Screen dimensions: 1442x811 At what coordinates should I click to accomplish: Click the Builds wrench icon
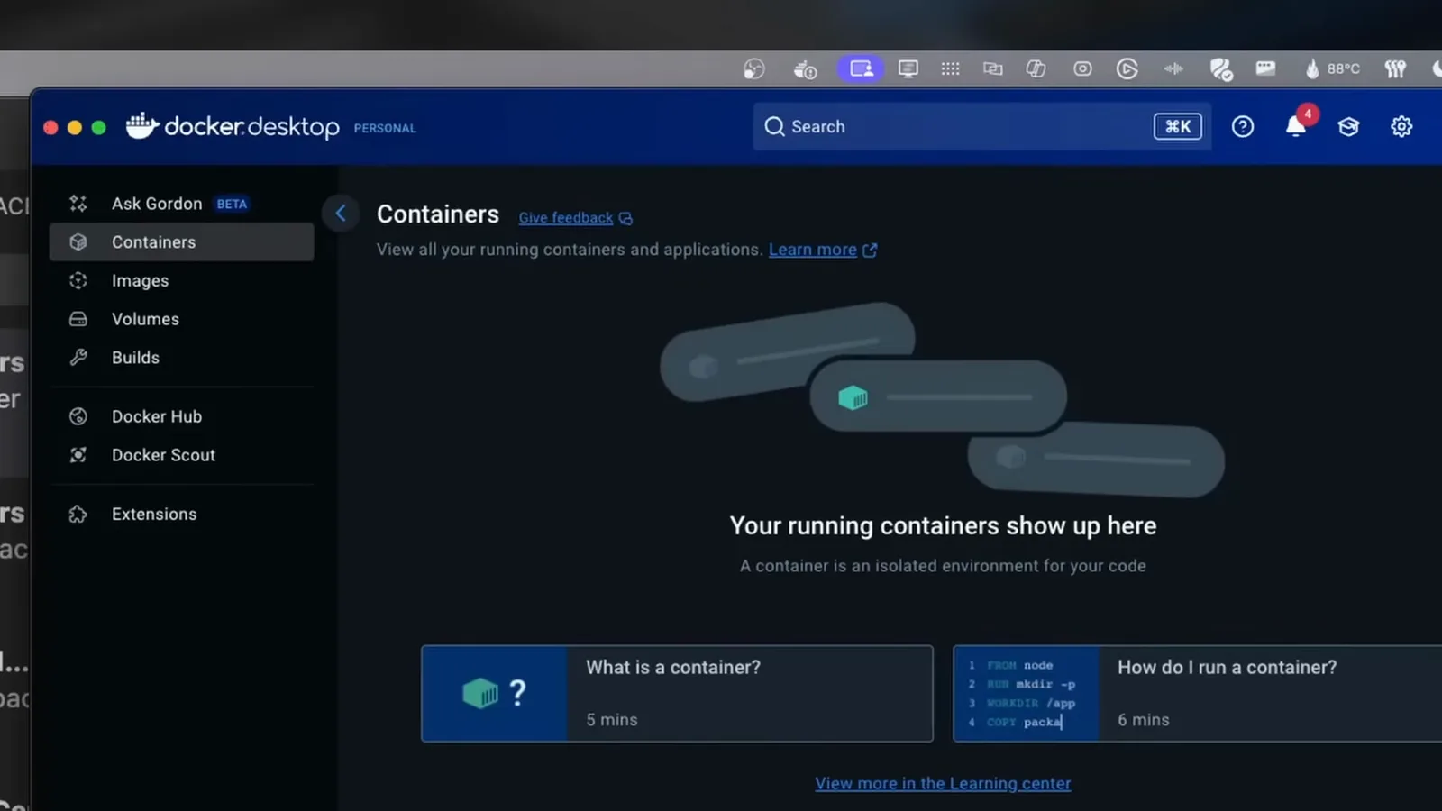tap(78, 358)
